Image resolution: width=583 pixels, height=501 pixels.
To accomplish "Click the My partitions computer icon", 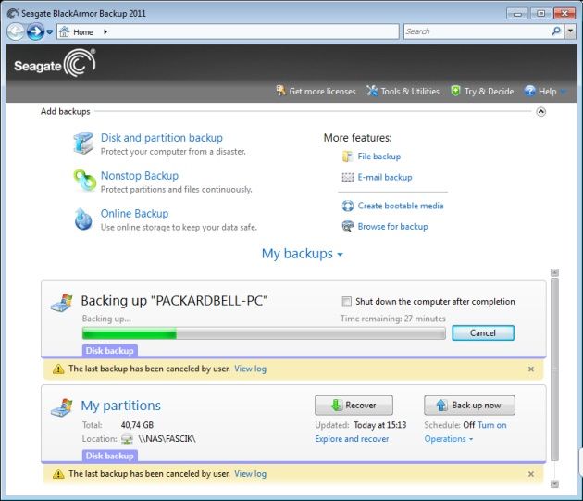I will tap(62, 407).
